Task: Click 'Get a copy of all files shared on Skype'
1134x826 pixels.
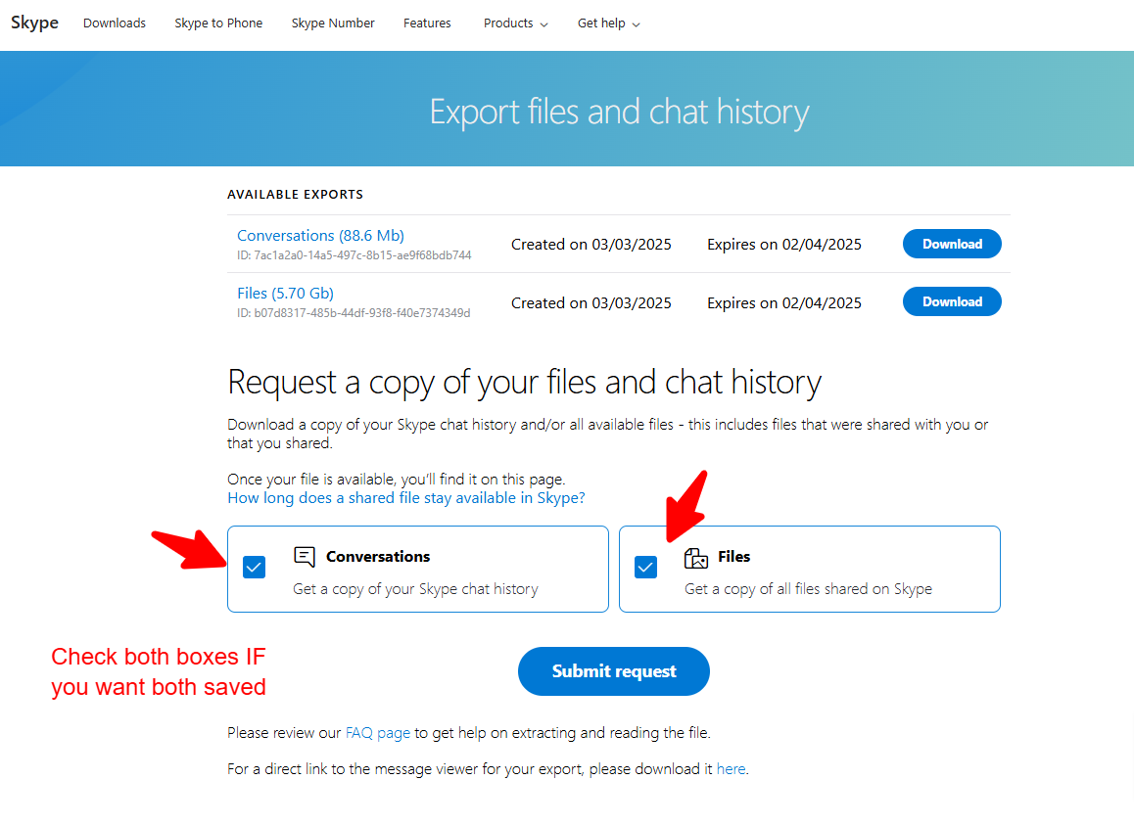Action: click(809, 589)
